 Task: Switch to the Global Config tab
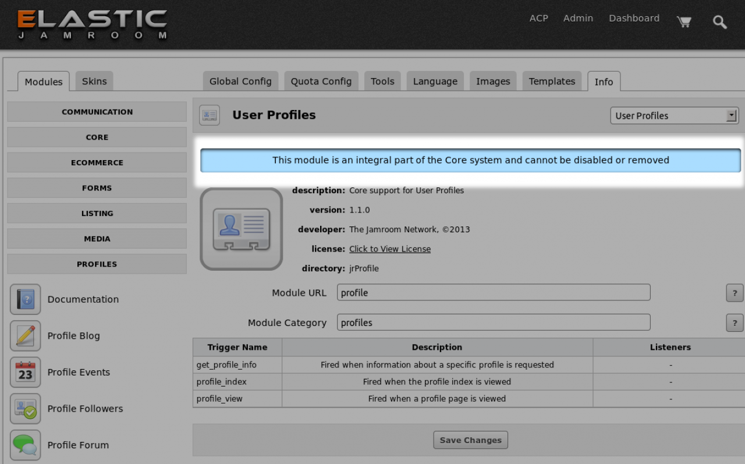pos(240,82)
